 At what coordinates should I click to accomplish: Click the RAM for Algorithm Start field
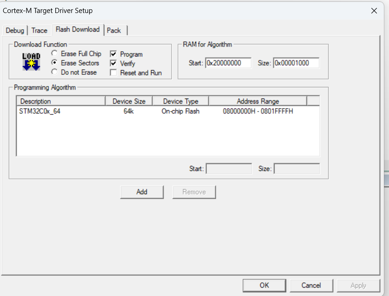click(x=228, y=63)
